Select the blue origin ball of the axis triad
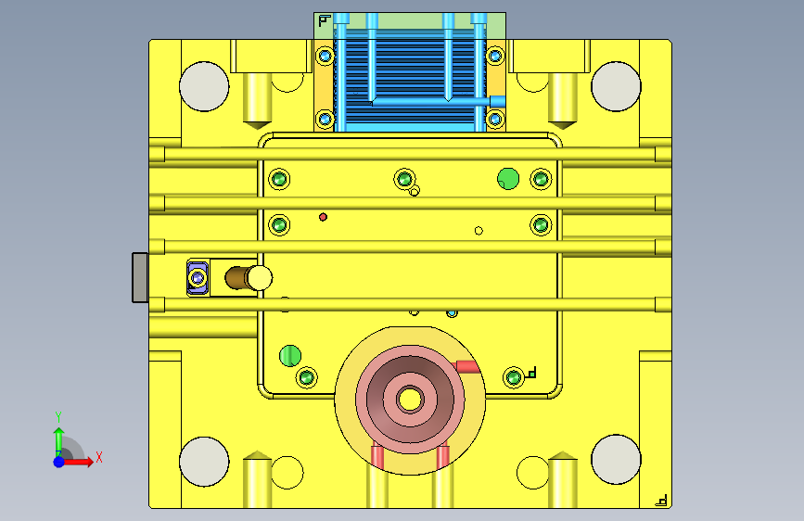This screenshot has height=521, width=804. 59,462
